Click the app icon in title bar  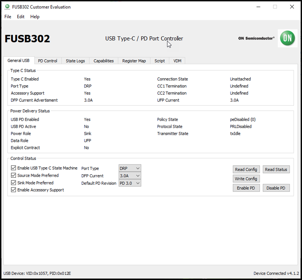click(x=7, y=7)
